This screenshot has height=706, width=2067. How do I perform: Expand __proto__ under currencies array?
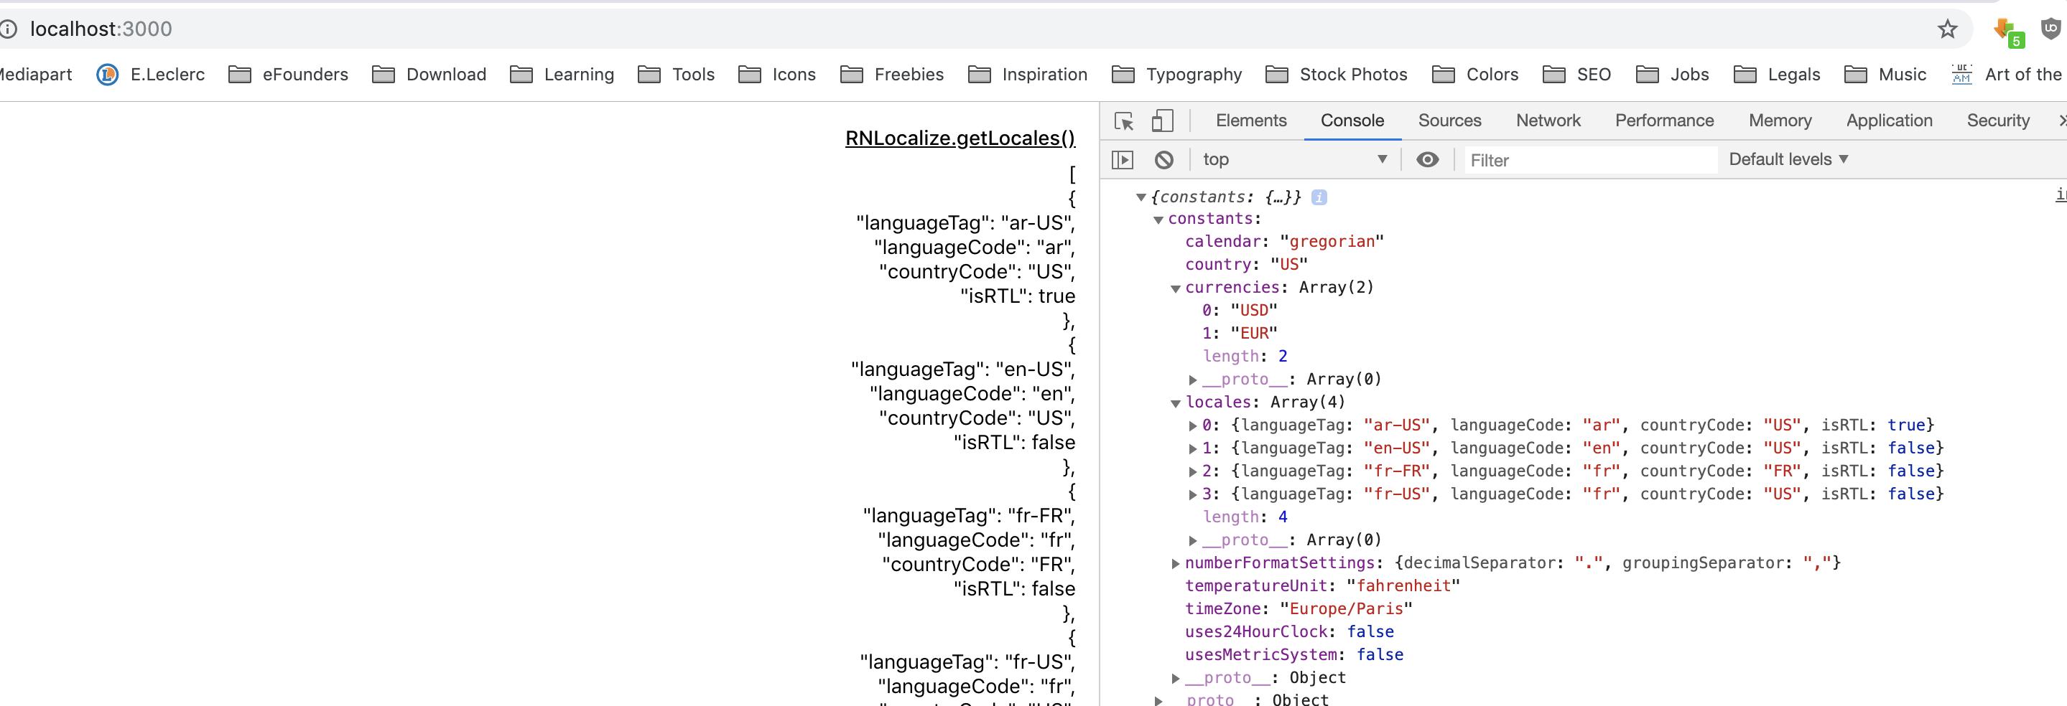point(1193,380)
